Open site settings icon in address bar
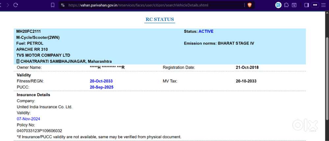The width and height of the screenshot is (329, 141). pyautogui.click(x=63, y=5)
